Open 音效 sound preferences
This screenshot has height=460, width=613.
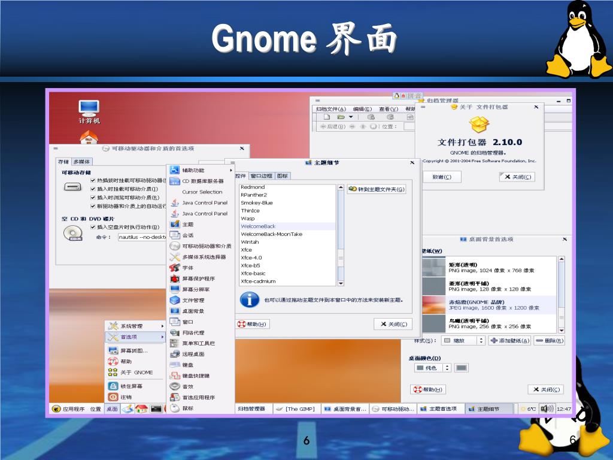tap(201, 386)
